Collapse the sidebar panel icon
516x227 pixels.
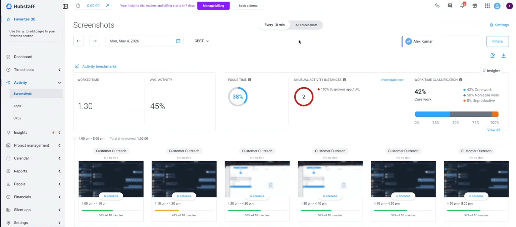pyautogui.click(x=65, y=6)
